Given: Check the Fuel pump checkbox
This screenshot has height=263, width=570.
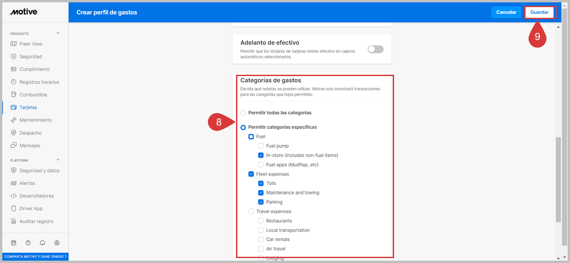Looking at the screenshot, I should (261, 146).
